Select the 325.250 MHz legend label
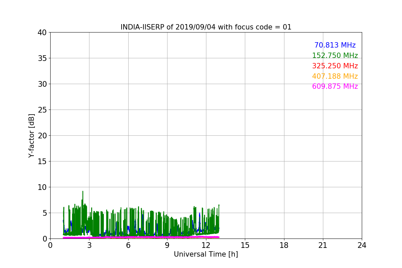 [x=335, y=66]
